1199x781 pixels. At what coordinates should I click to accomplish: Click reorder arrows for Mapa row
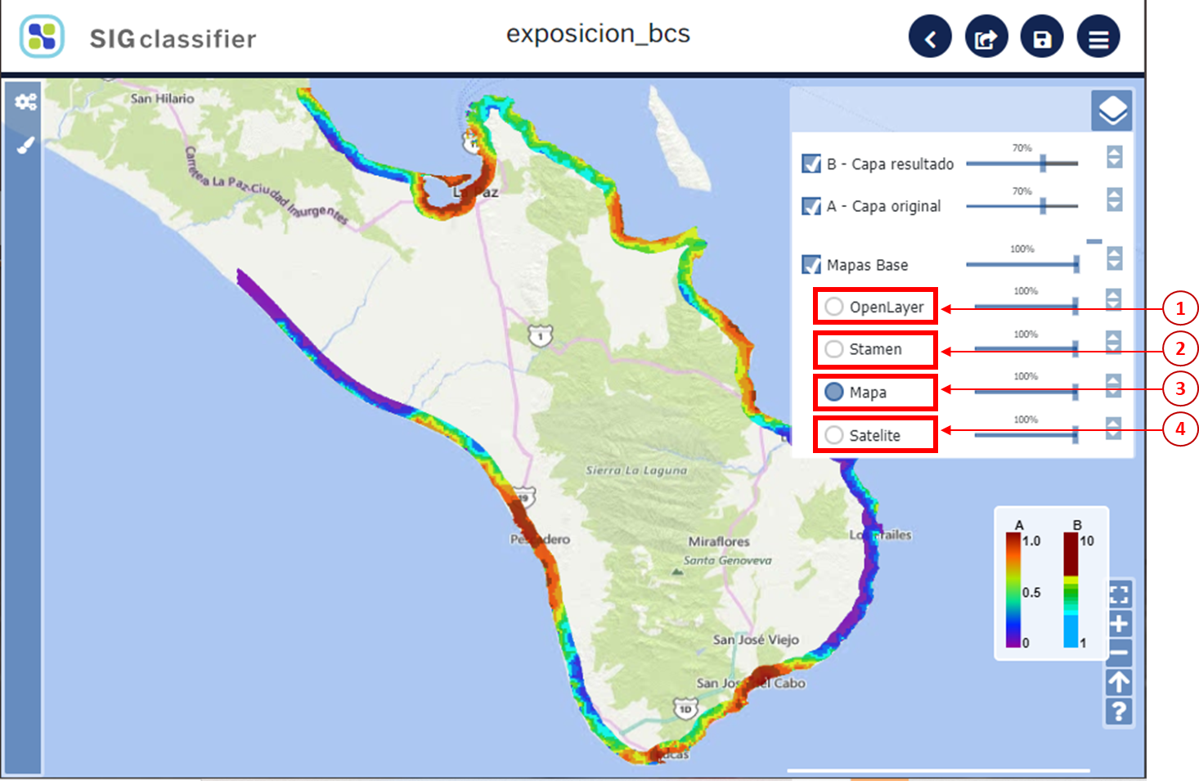tap(1113, 385)
